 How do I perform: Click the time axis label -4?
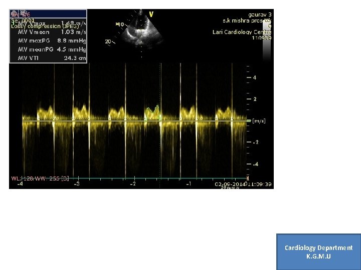coord(20,183)
